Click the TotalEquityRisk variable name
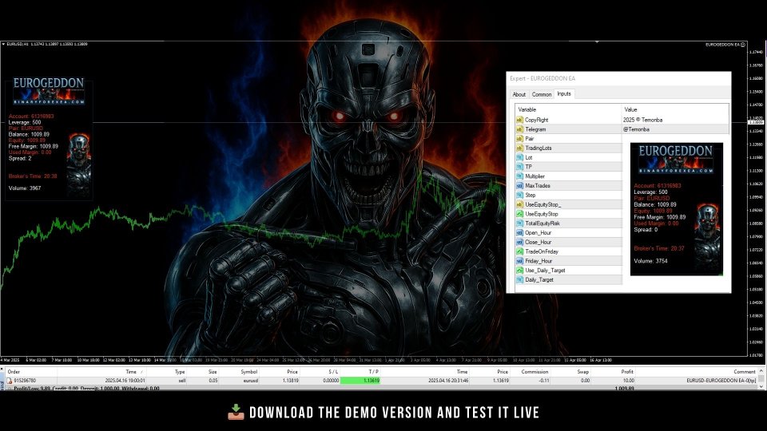This screenshot has width=767, height=431. tap(542, 223)
